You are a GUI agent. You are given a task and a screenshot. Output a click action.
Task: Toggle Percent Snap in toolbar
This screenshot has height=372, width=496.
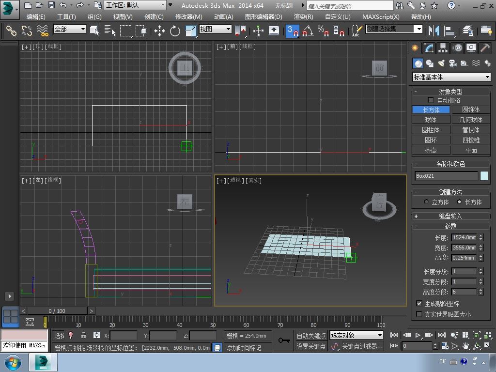[323, 31]
